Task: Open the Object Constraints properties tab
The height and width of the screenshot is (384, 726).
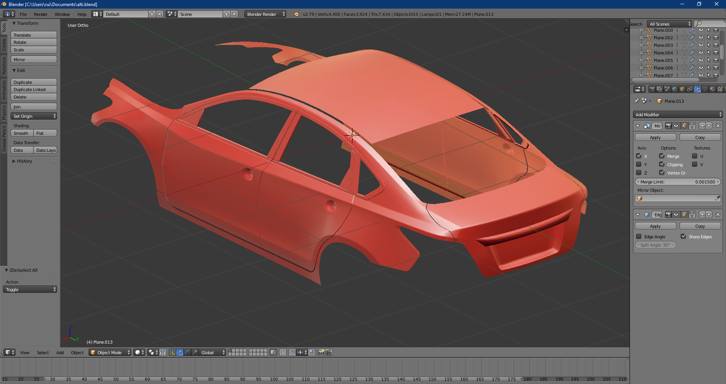Action: [x=690, y=89]
